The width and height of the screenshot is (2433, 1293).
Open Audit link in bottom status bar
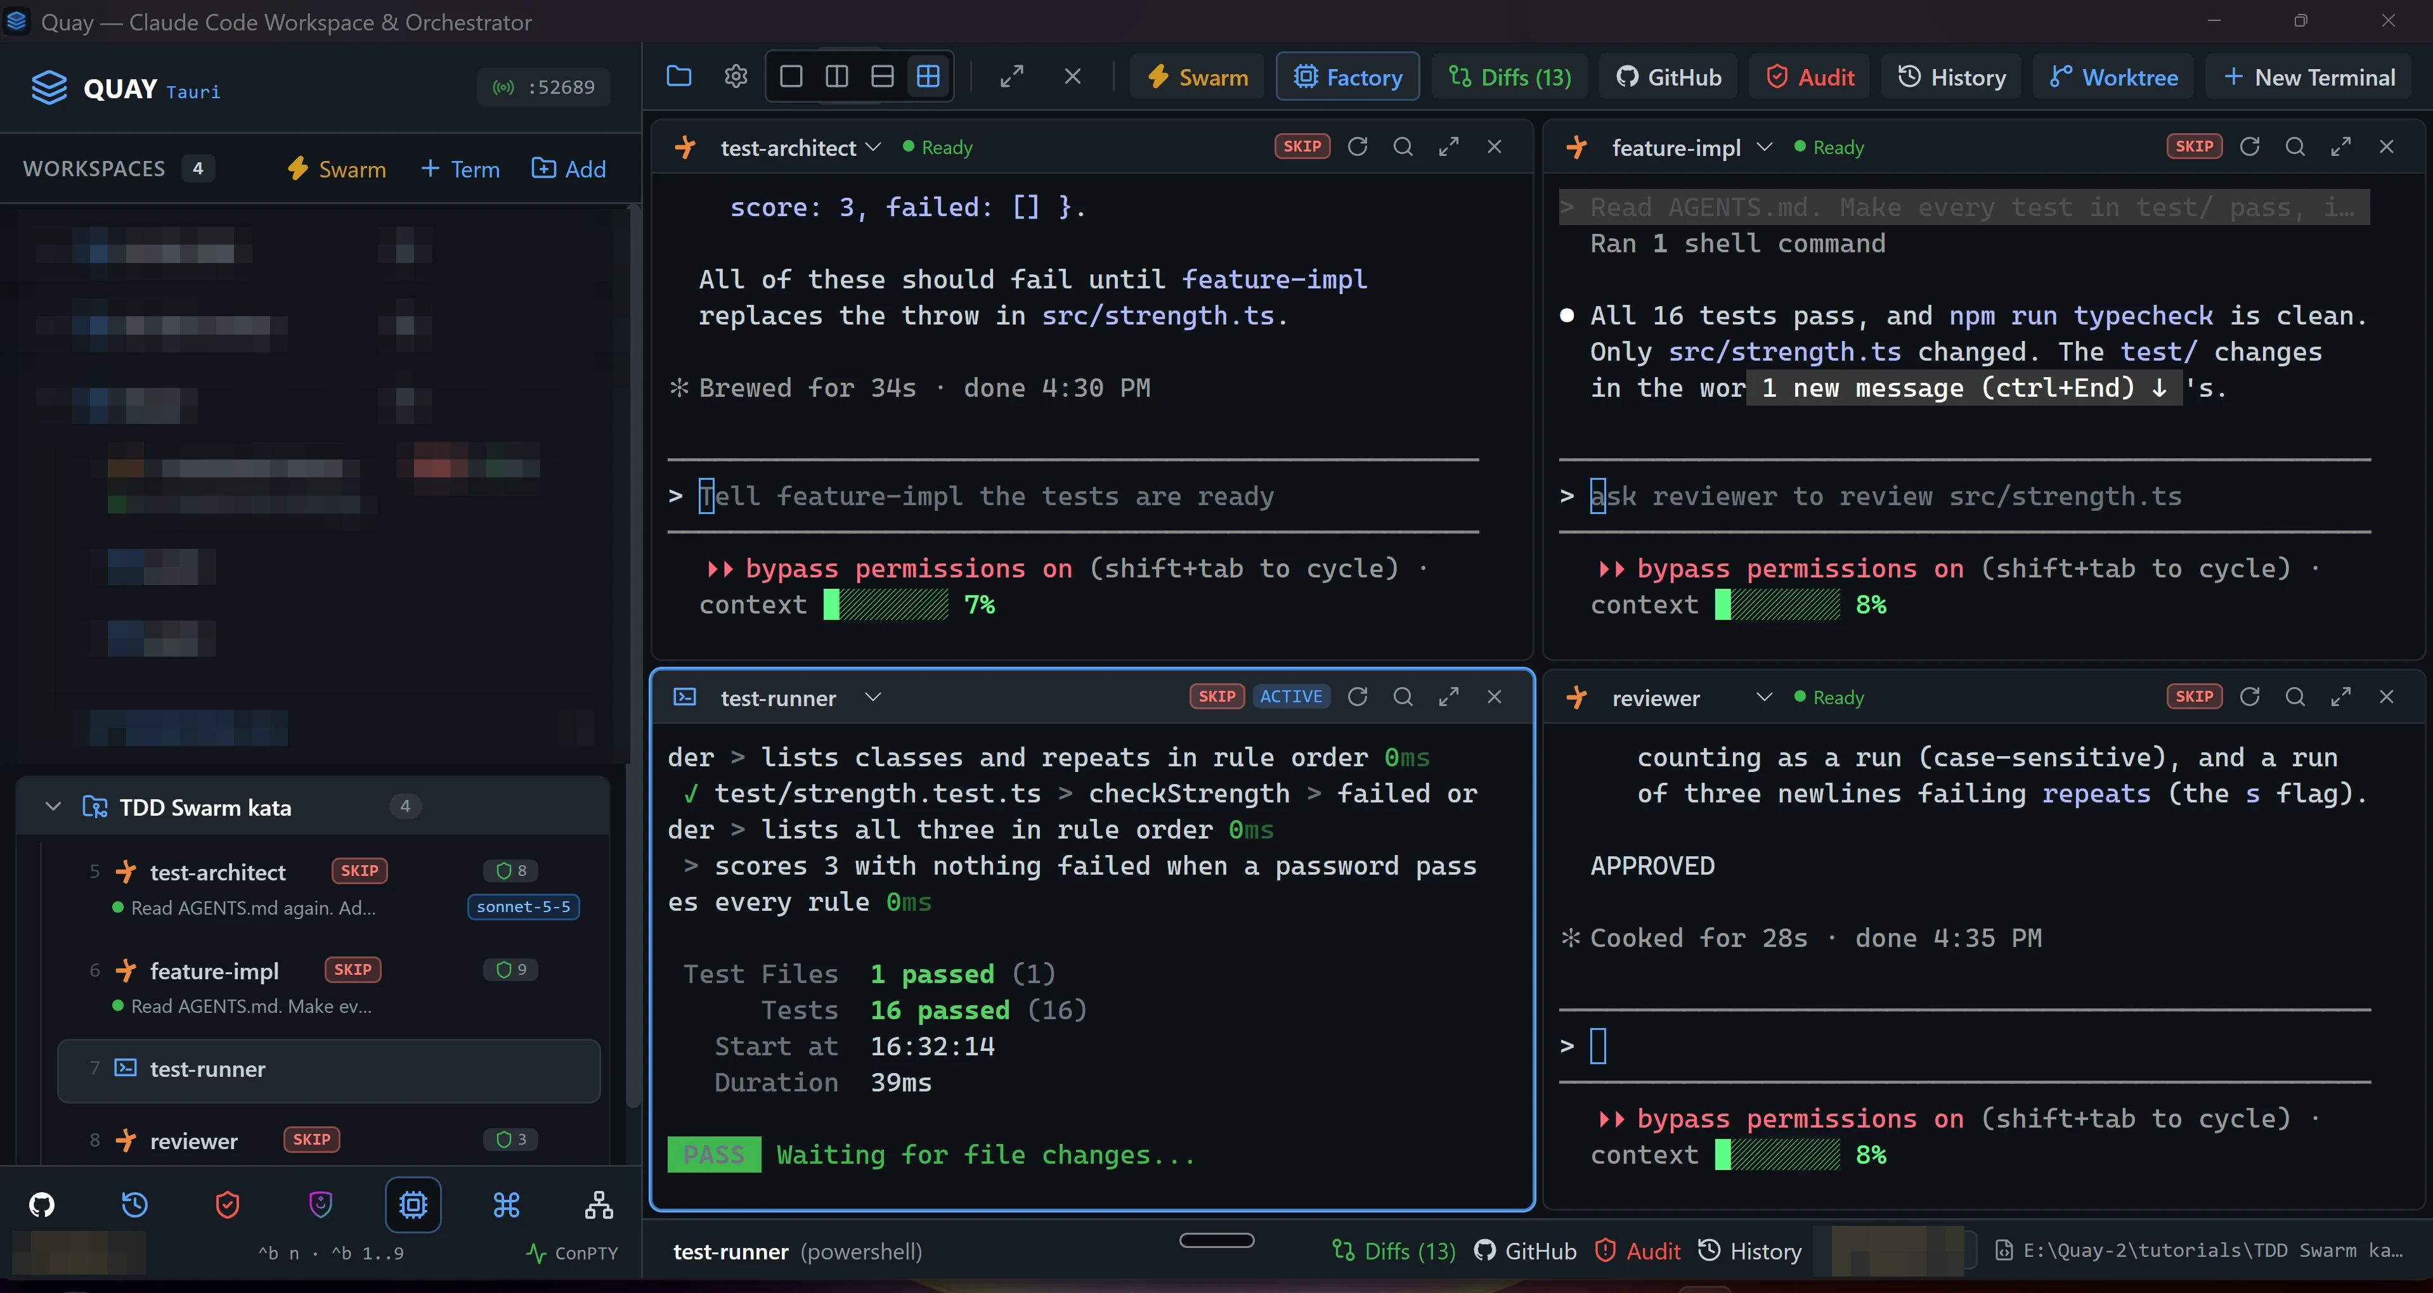(x=1638, y=1251)
